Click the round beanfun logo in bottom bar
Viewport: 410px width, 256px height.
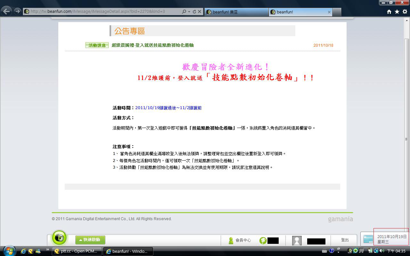[59, 238]
